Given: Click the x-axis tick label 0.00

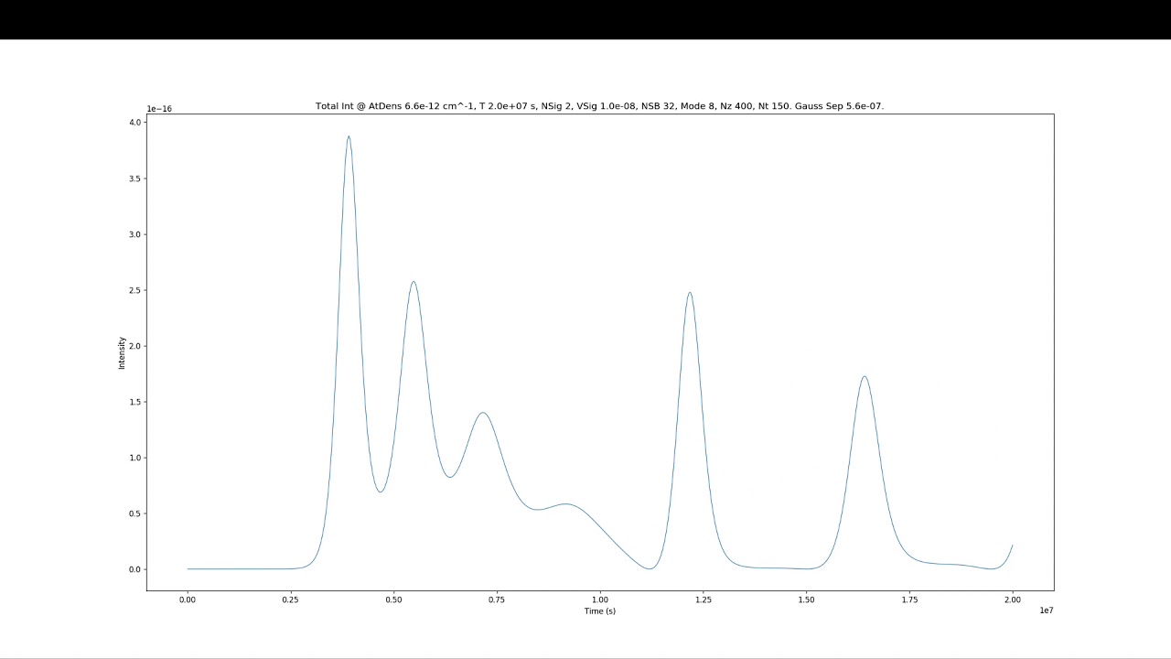Looking at the screenshot, I should (188, 600).
